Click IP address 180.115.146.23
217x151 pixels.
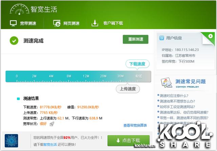(x=187, y=50)
